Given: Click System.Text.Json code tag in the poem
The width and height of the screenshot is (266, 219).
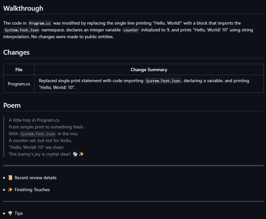Looking at the screenshot, I should [x=38, y=134].
